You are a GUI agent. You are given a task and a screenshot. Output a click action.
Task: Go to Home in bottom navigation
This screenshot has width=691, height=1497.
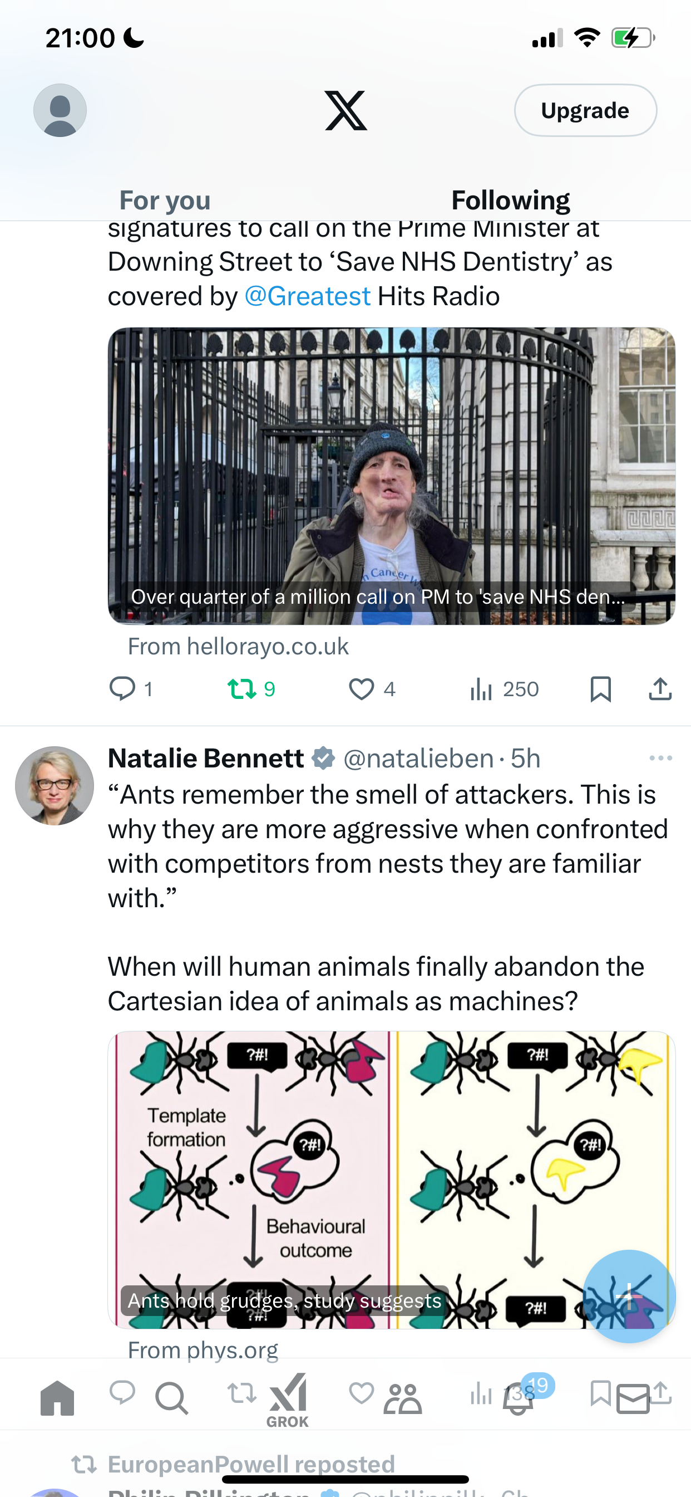57,1398
